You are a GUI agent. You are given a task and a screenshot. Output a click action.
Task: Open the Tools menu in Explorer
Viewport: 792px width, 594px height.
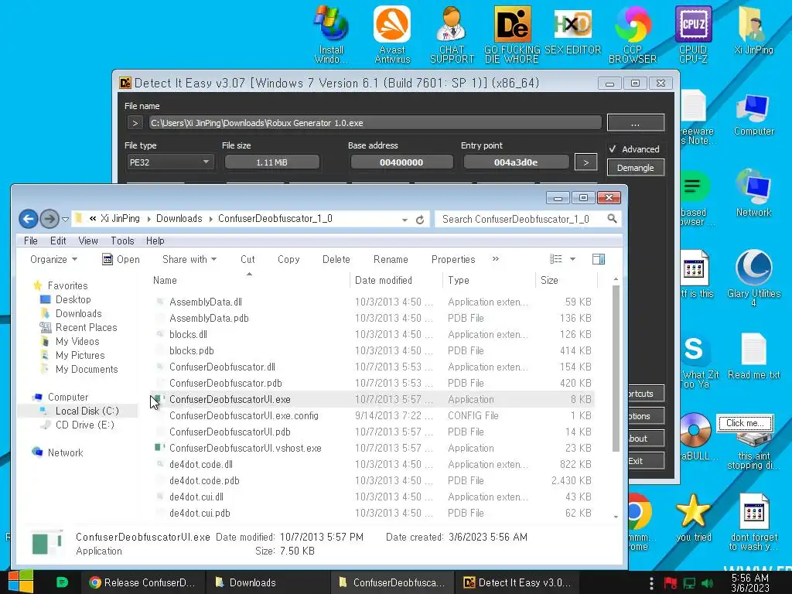[123, 241]
